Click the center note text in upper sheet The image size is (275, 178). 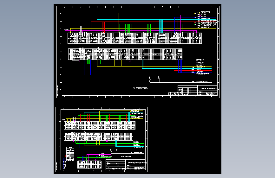tap(140, 88)
